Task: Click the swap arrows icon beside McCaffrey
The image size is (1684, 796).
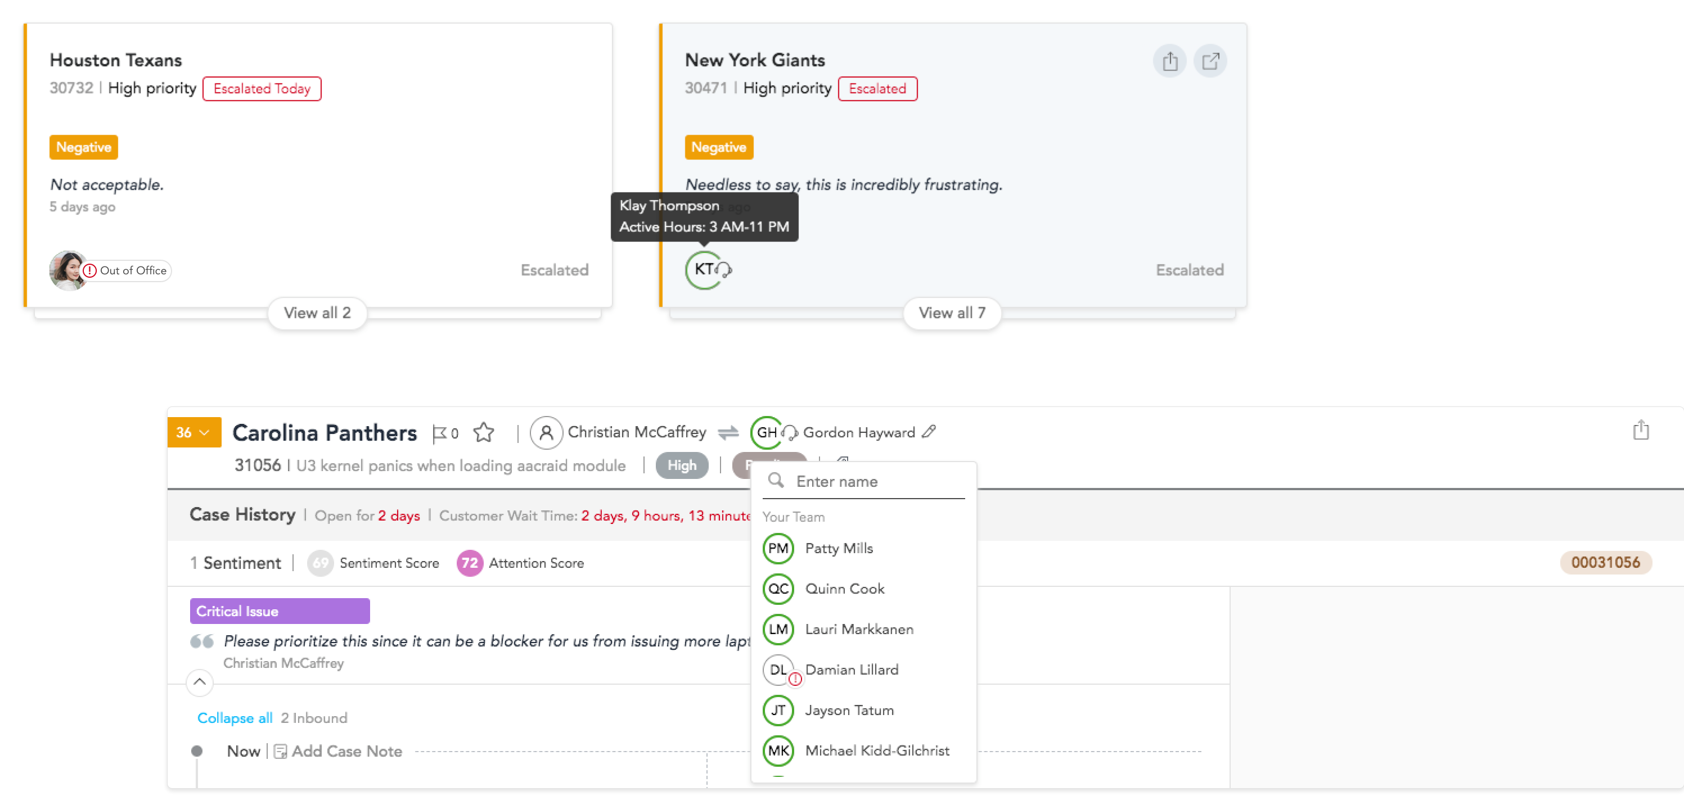Action: [728, 433]
